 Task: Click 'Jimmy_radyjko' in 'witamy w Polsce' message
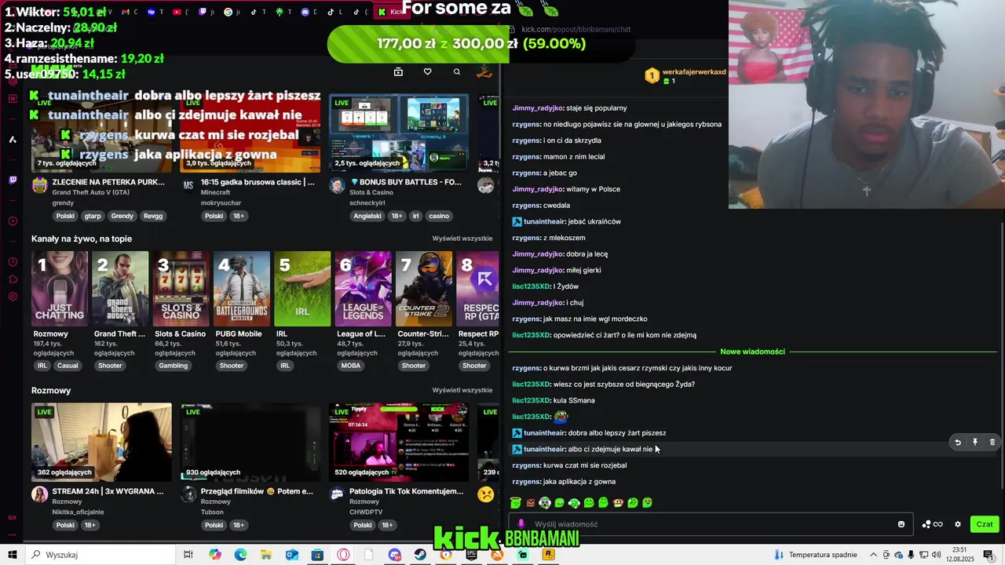coord(537,189)
